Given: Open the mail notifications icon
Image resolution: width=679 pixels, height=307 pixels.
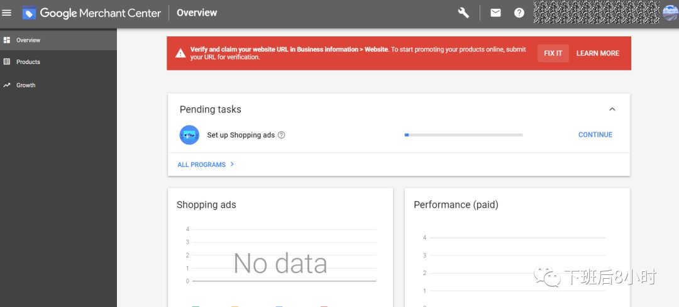Looking at the screenshot, I should (x=495, y=13).
